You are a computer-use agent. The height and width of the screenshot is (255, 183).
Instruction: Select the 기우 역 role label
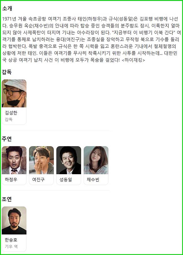pos(11,247)
